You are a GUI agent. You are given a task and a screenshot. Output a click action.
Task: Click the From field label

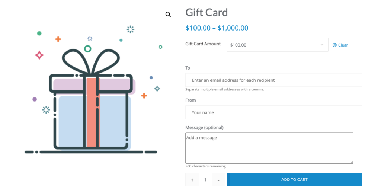[x=190, y=100]
